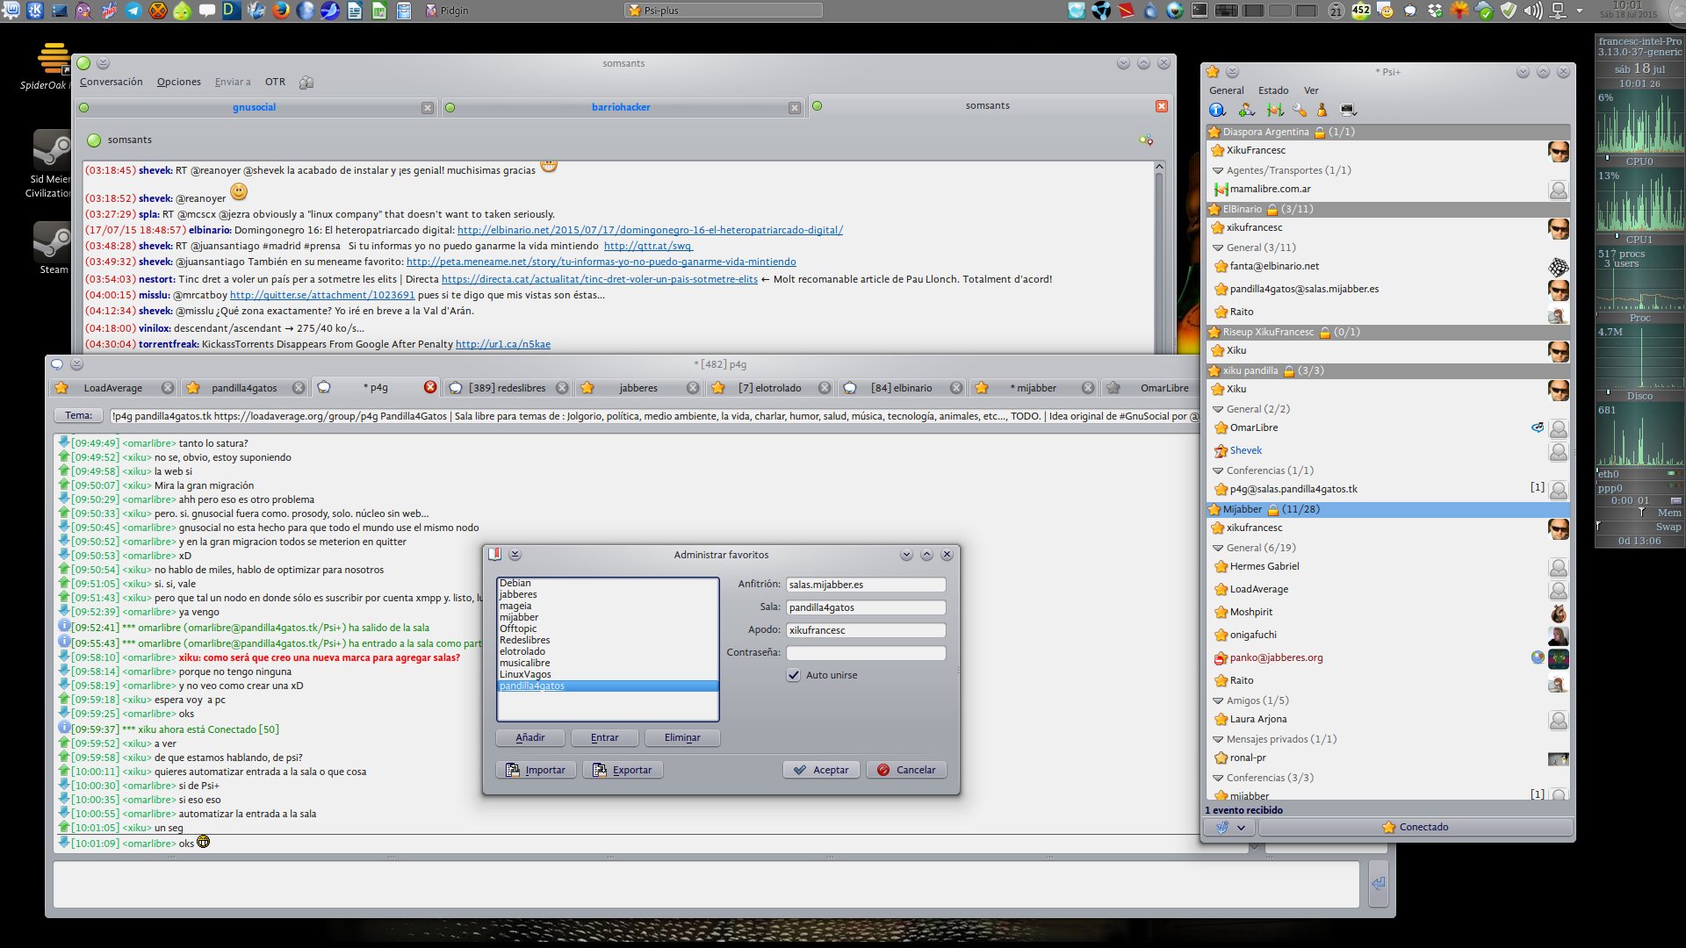The height and width of the screenshot is (948, 1686).
Task: Open the Psi+ service discovery info icon
Action: pyautogui.click(x=1217, y=110)
